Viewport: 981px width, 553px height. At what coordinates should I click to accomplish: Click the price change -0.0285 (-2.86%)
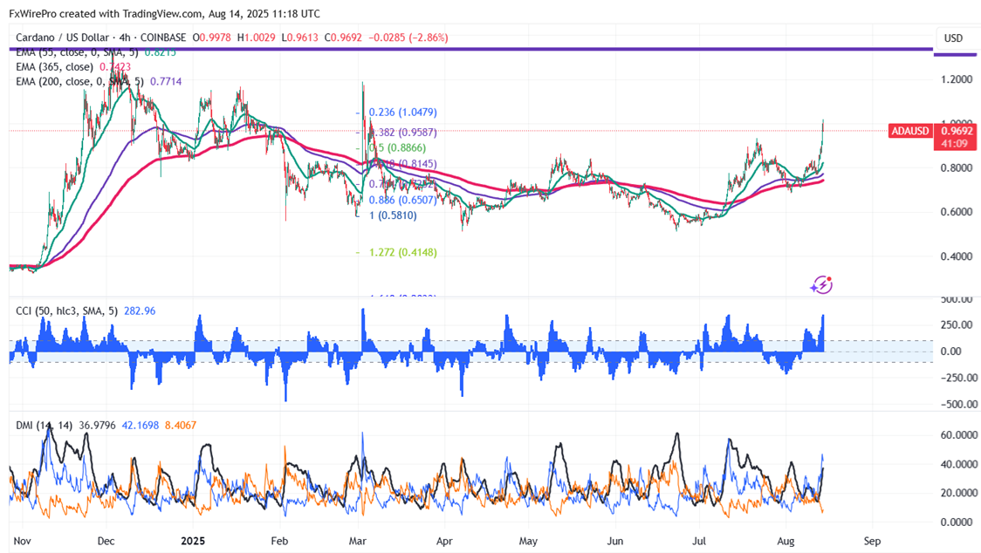point(408,38)
